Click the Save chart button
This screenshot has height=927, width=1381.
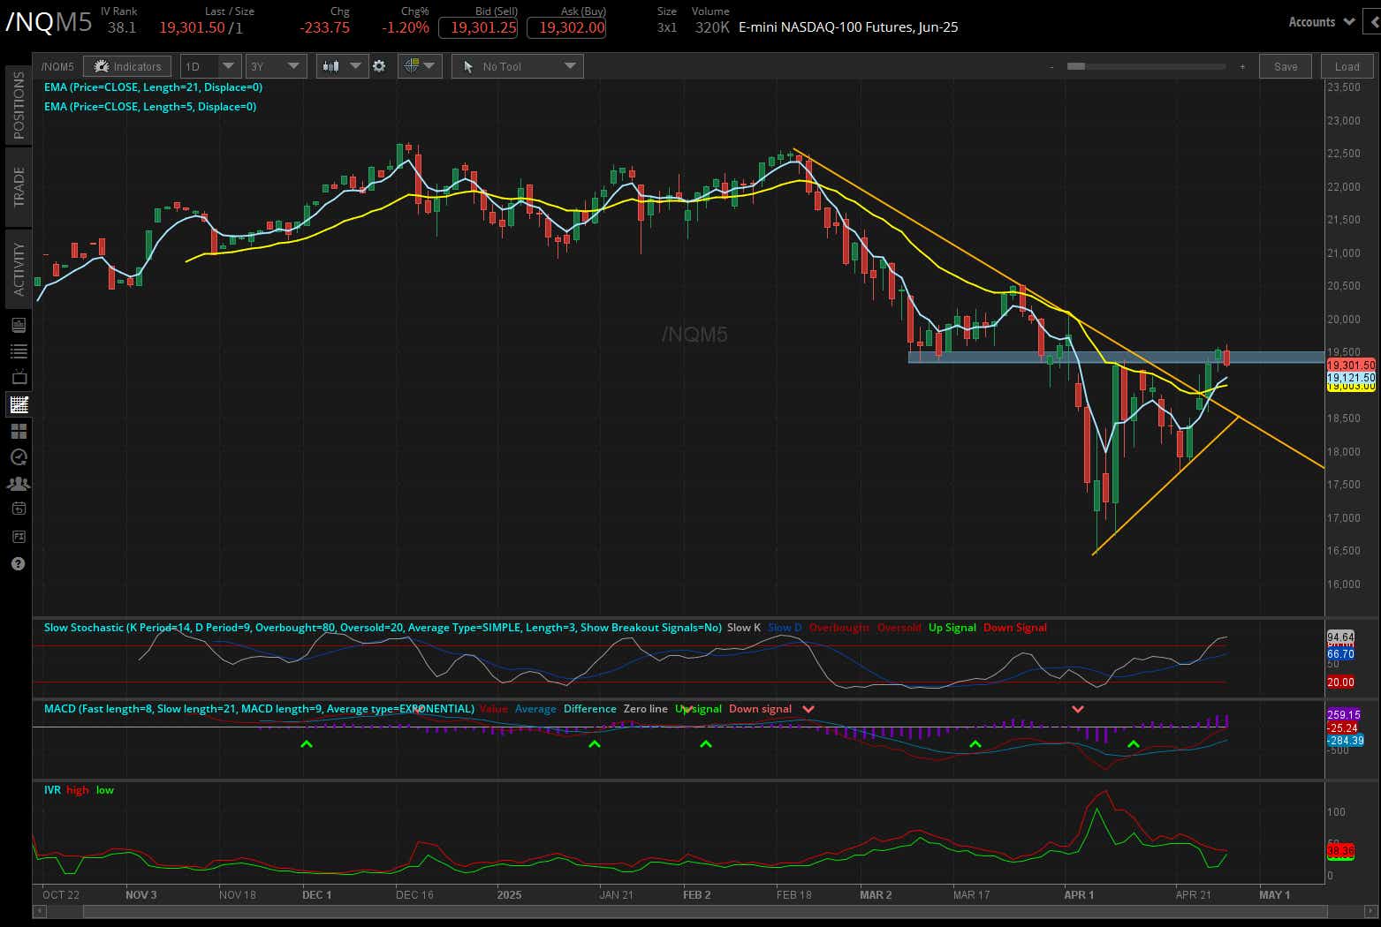[1286, 65]
